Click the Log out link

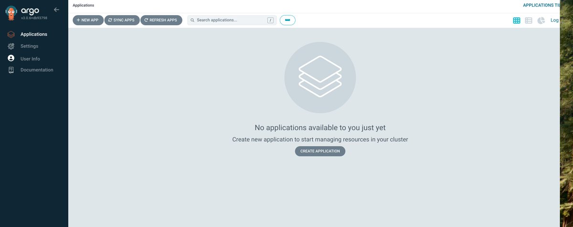[555, 20]
